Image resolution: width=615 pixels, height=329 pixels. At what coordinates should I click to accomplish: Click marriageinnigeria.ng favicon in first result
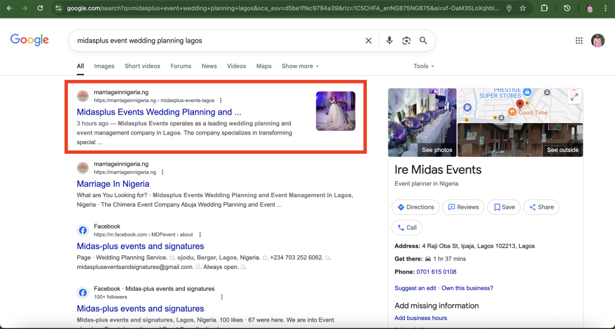coord(83,96)
